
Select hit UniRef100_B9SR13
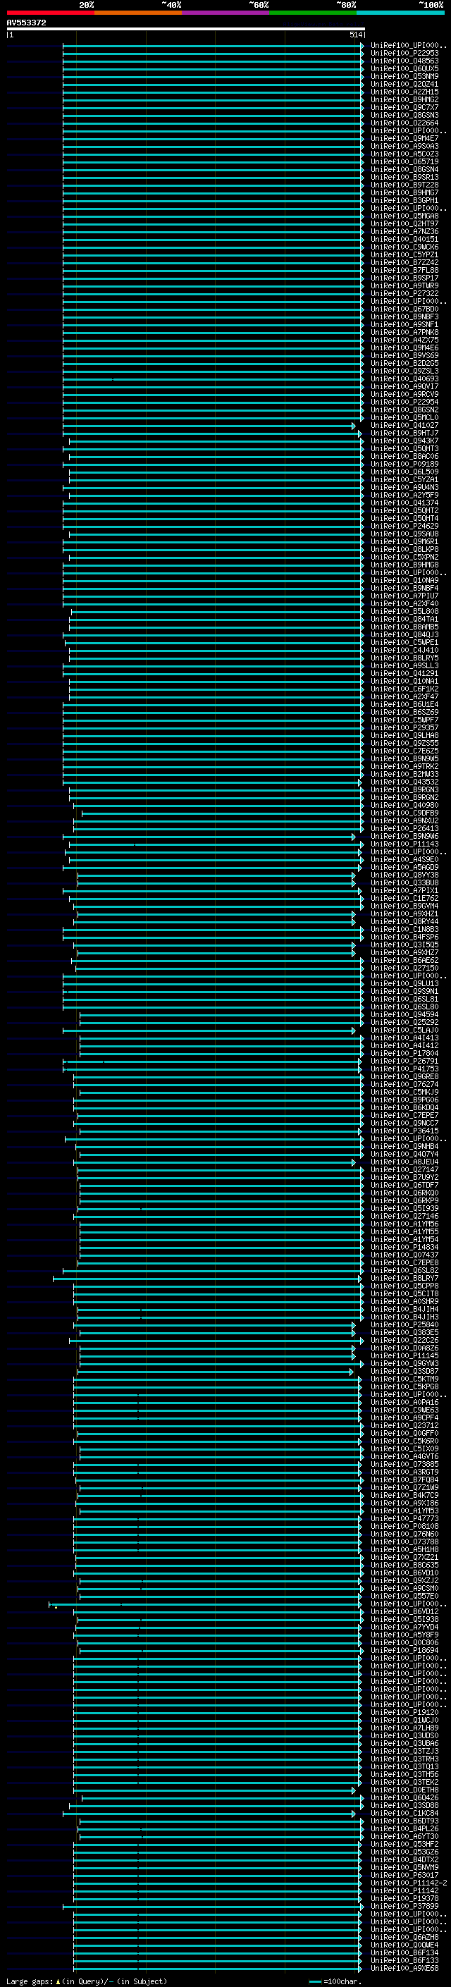click(x=404, y=177)
